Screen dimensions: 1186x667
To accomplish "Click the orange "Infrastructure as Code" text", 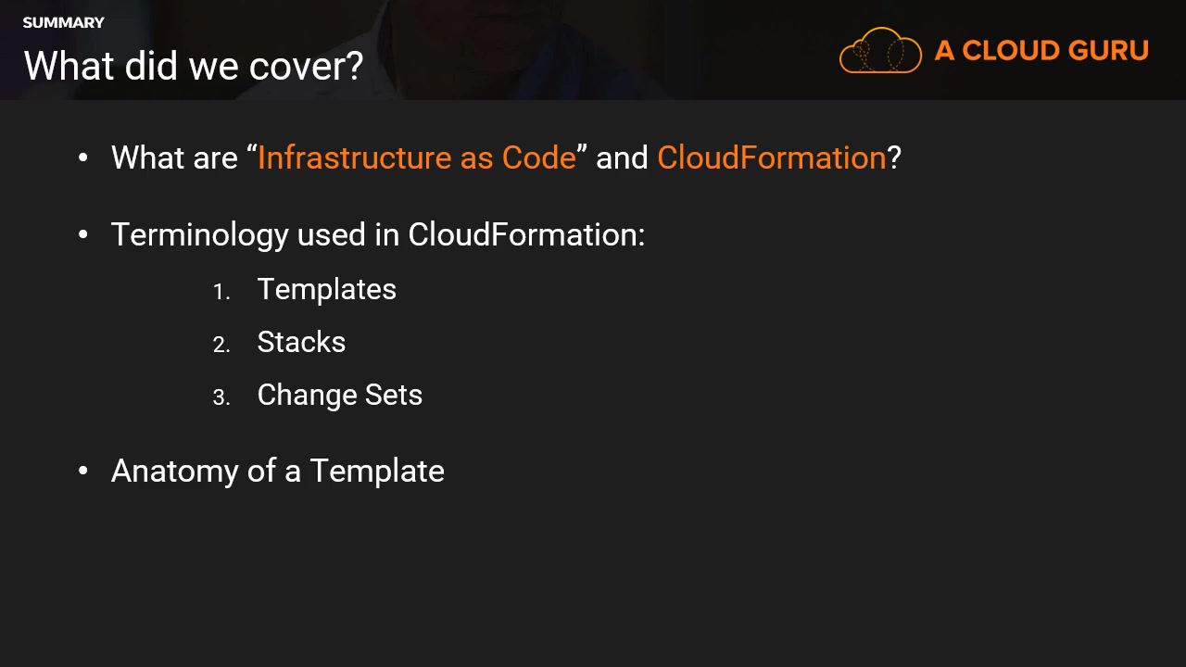I will [417, 157].
